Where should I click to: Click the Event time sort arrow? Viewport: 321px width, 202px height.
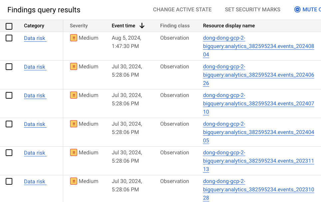[x=142, y=26]
